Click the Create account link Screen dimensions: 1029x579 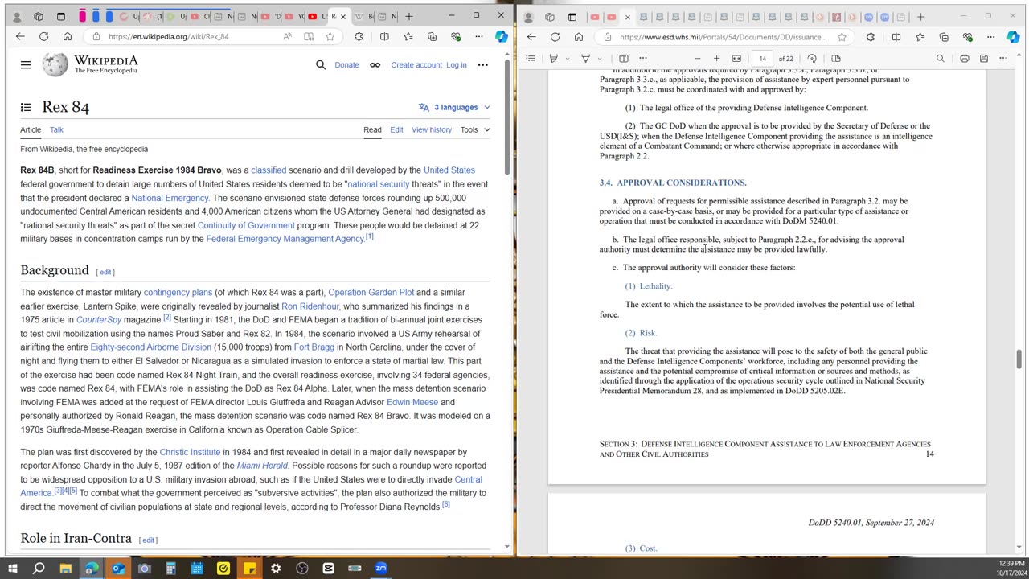point(416,65)
